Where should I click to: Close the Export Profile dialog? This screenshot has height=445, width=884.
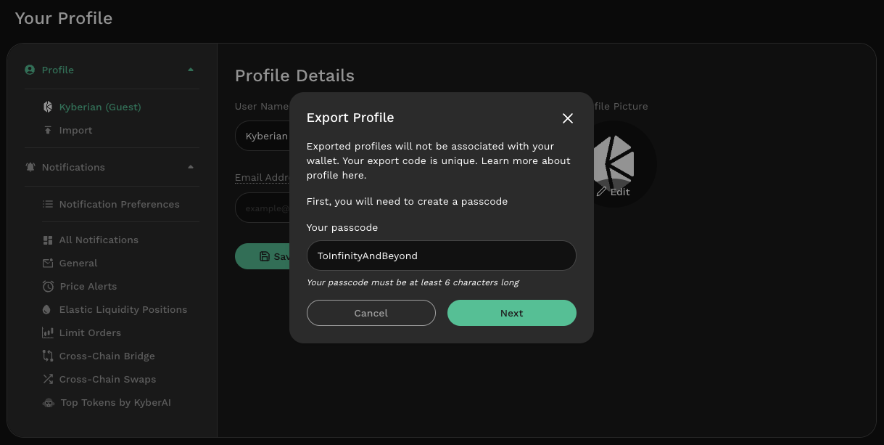tap(568, 118)
